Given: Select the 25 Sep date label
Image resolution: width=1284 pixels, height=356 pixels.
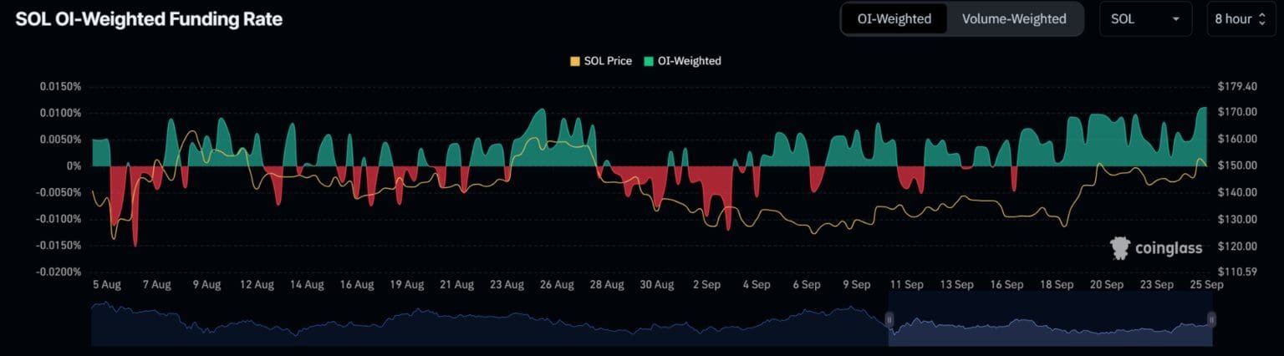Looking at the screenshot, I should [x=1206, y=285].
